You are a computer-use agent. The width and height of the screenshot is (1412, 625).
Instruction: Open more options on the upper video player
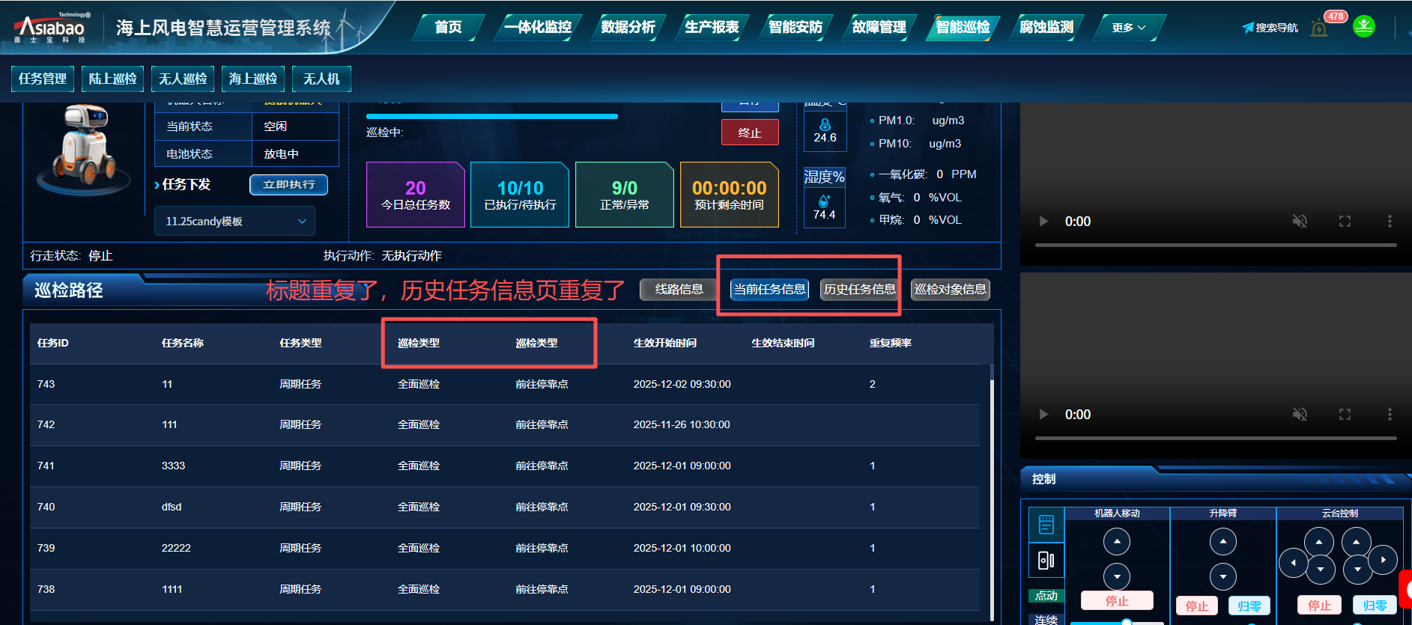[1390, 221]
